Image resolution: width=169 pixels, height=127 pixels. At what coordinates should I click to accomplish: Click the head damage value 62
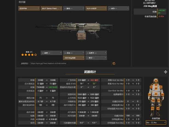156,81
